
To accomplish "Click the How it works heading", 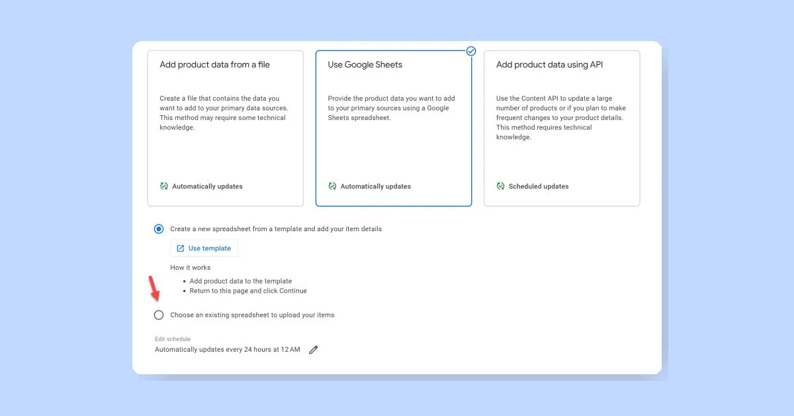I will pyautogui.click(x=191, y=268).
